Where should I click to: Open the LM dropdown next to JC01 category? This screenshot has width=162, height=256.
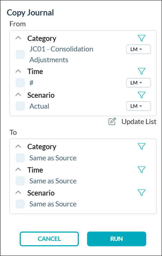(x=139, y=49)
